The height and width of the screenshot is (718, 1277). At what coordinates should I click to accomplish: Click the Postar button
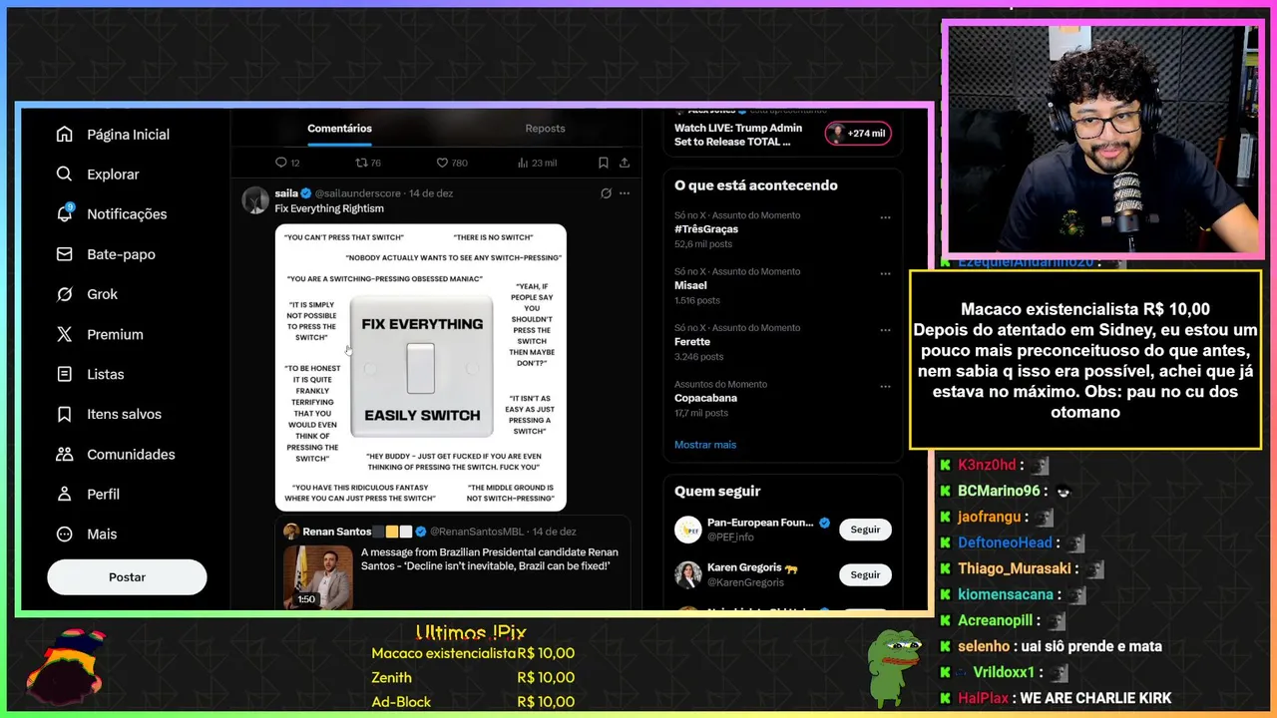coord(127,577)
